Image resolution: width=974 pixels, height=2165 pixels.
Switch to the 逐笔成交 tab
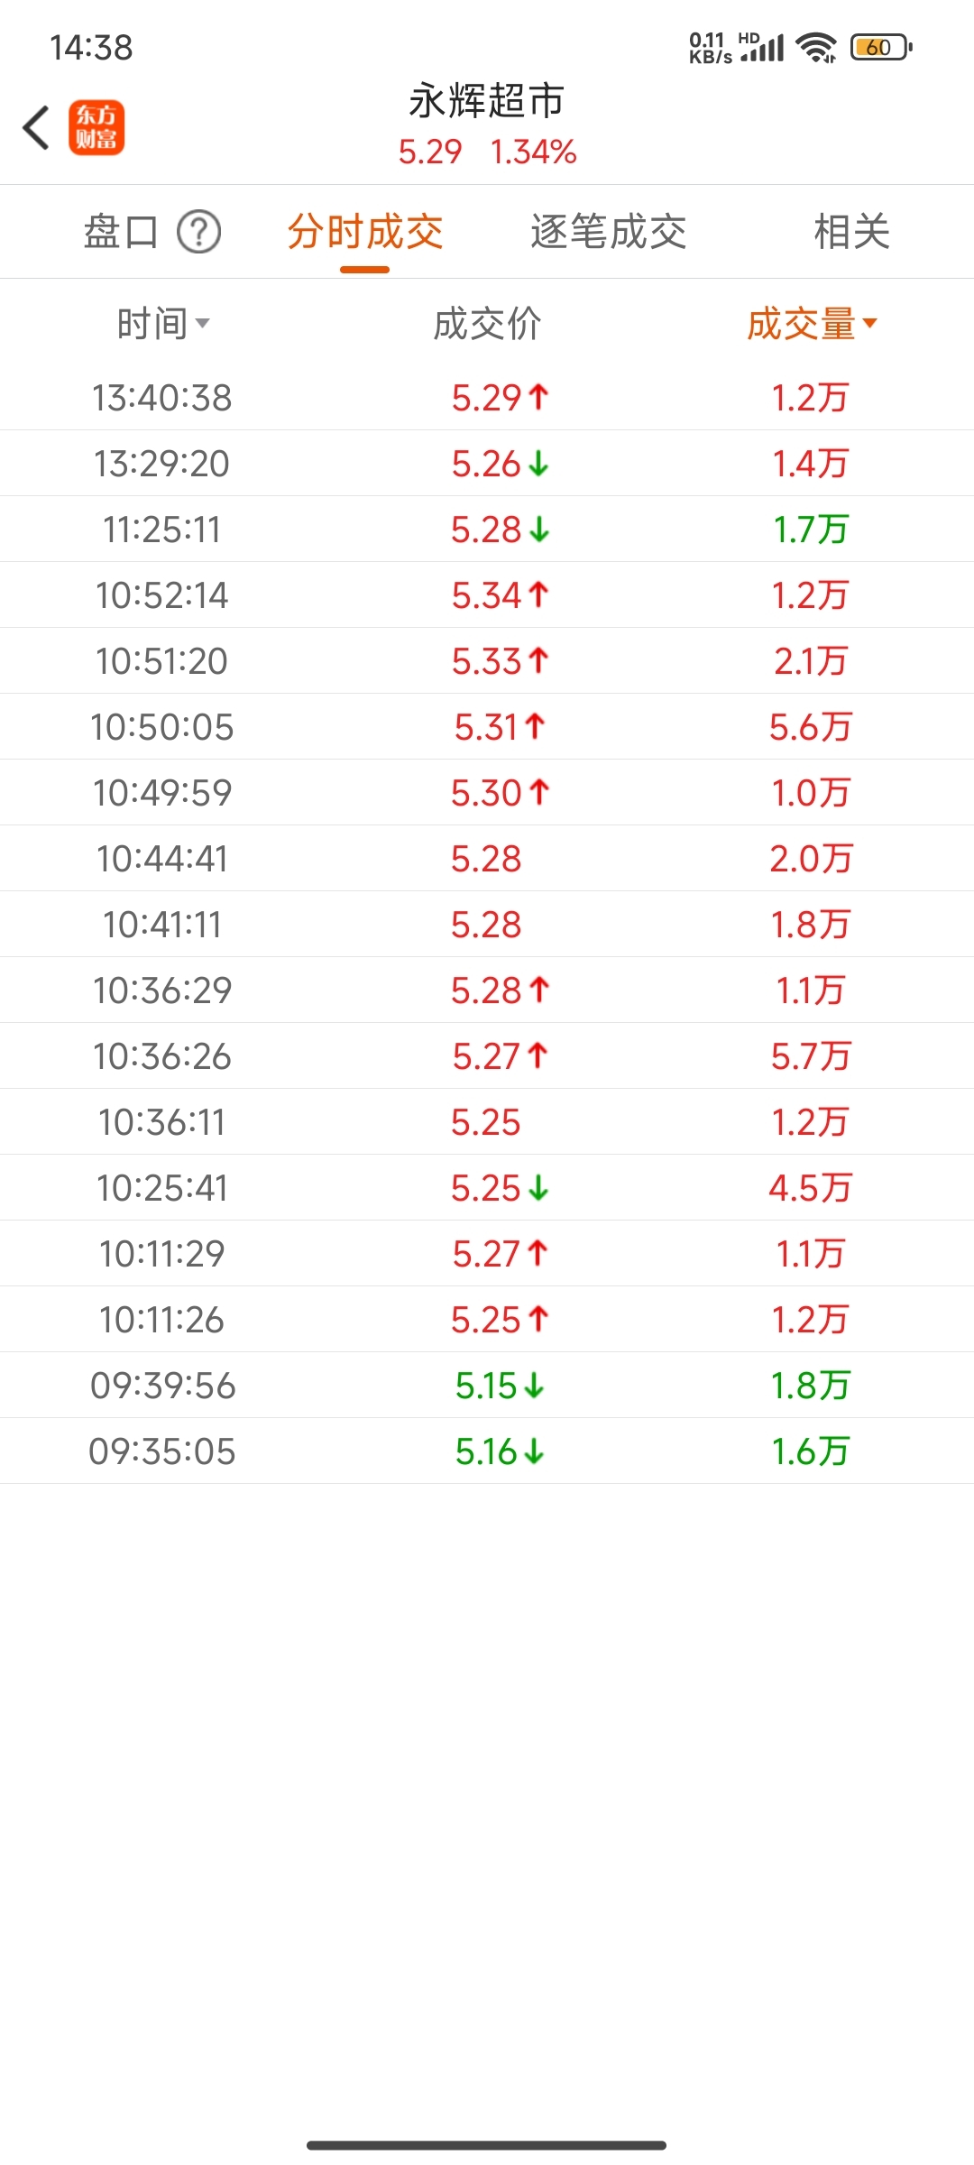pyautogui.click(x=609, y=232)
